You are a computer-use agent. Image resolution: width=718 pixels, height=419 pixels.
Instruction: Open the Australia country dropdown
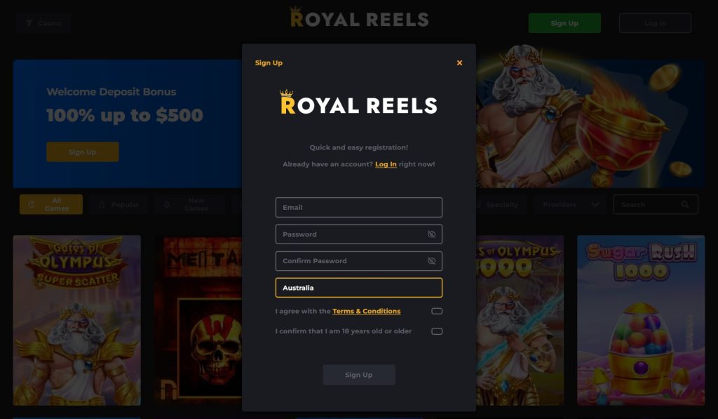358,288
